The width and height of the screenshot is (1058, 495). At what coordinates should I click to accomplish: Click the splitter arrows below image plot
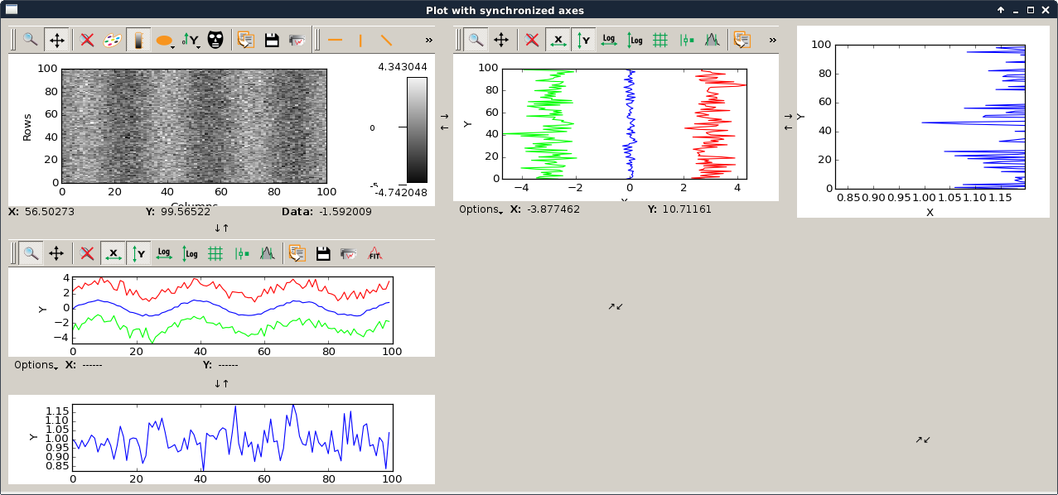221,228
